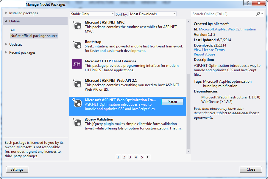
Task: Open the Stable Only dropdown
Action: (x=92, y=14)
